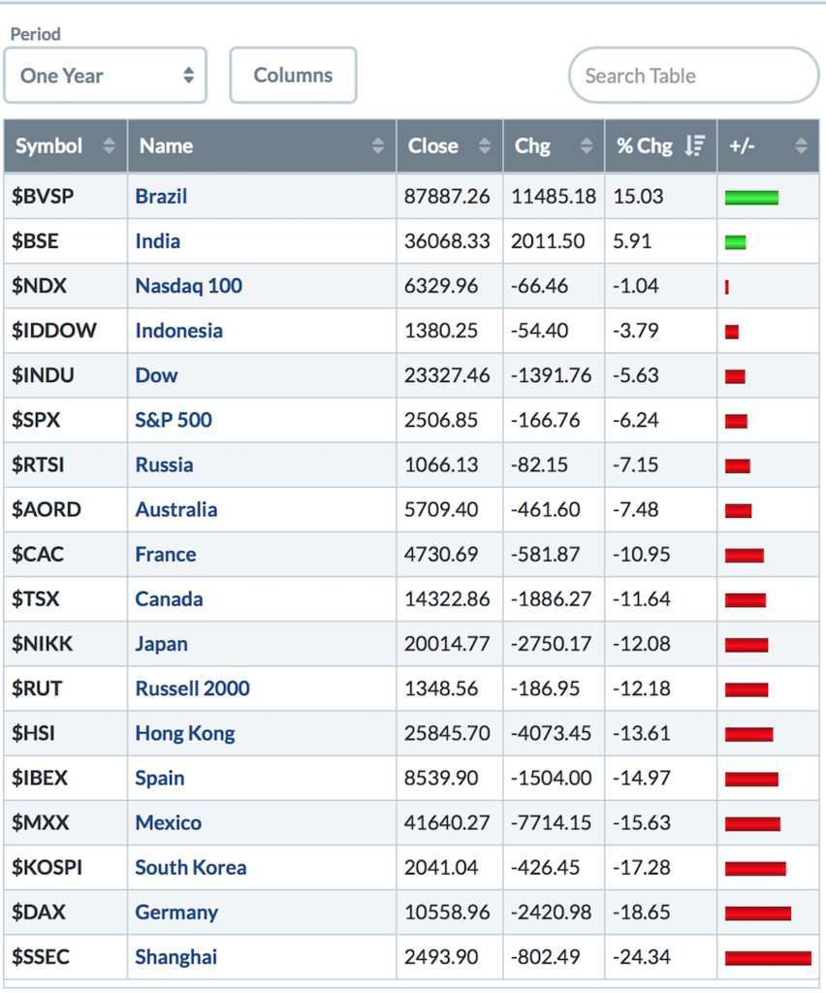
Task: Focus the Search Table input field
Action: point(694,76)
